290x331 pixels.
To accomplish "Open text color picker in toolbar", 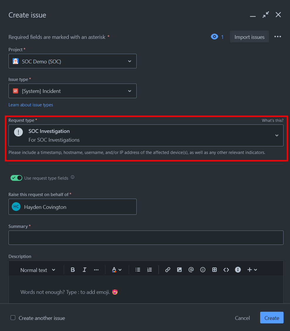I will 116,270.
